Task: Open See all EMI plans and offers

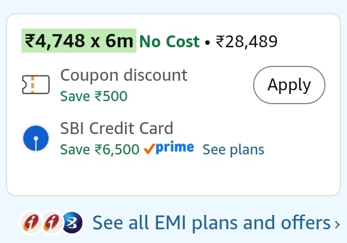Action: click(212, 223)
